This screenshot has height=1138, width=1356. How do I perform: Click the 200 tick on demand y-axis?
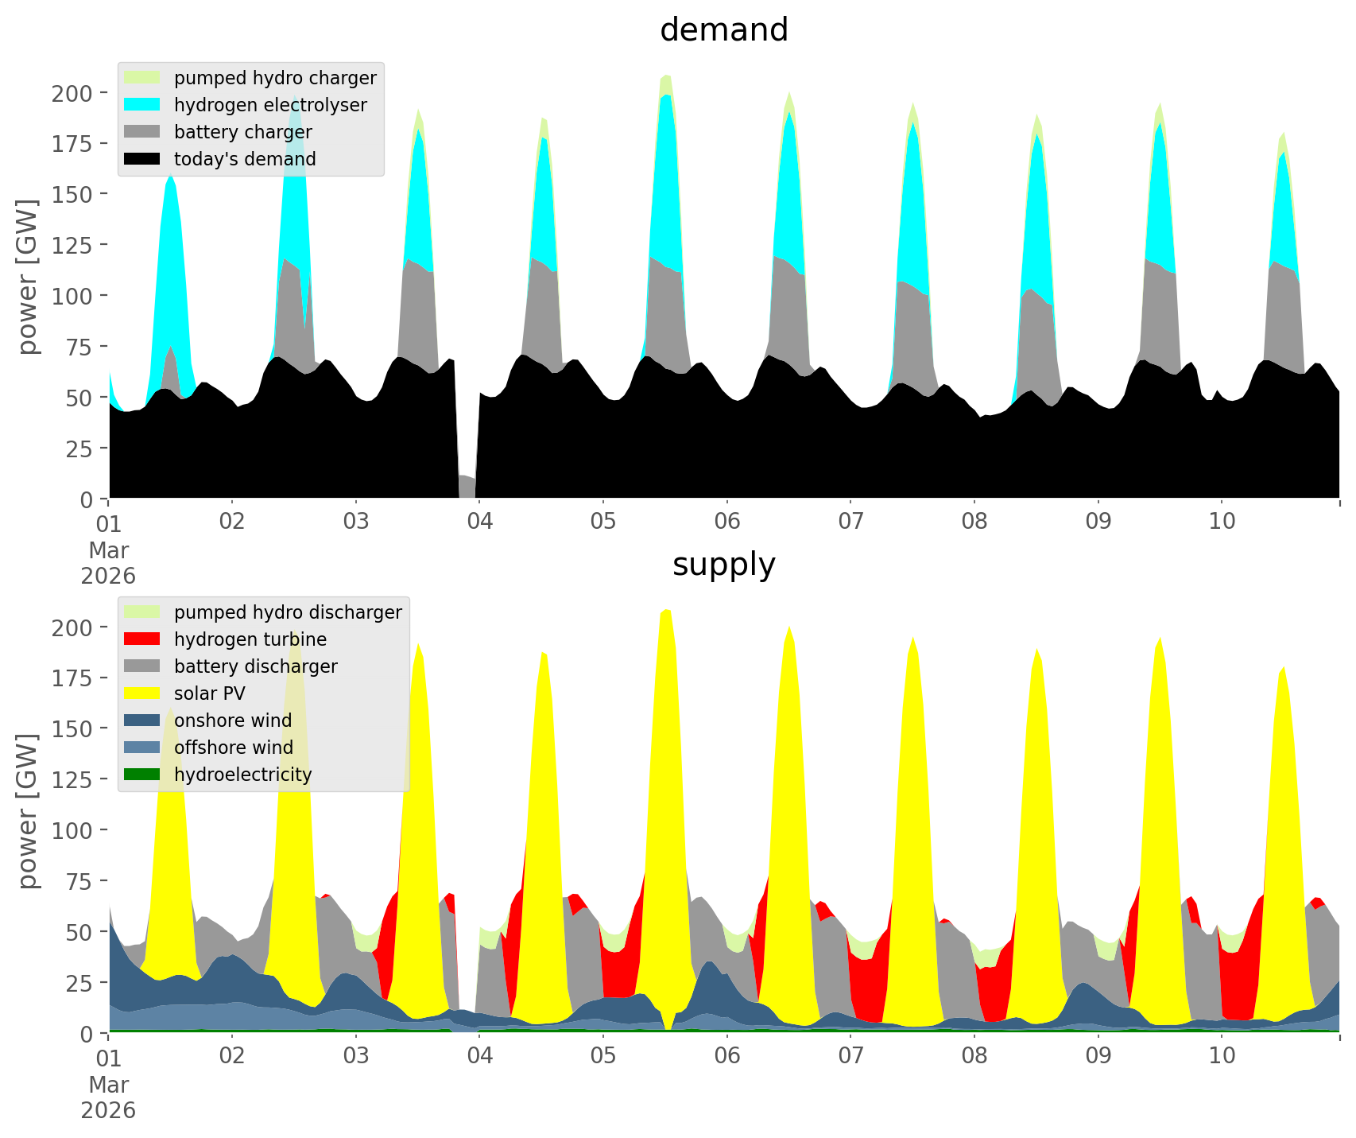(x=72, y=93)
